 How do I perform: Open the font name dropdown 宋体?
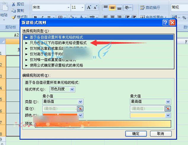point(51,8)
